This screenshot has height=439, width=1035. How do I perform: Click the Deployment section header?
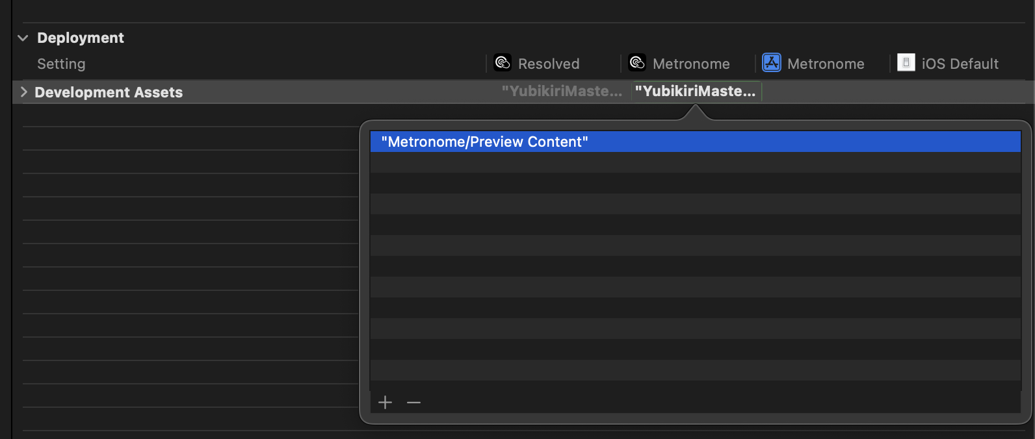pos(81,38)
